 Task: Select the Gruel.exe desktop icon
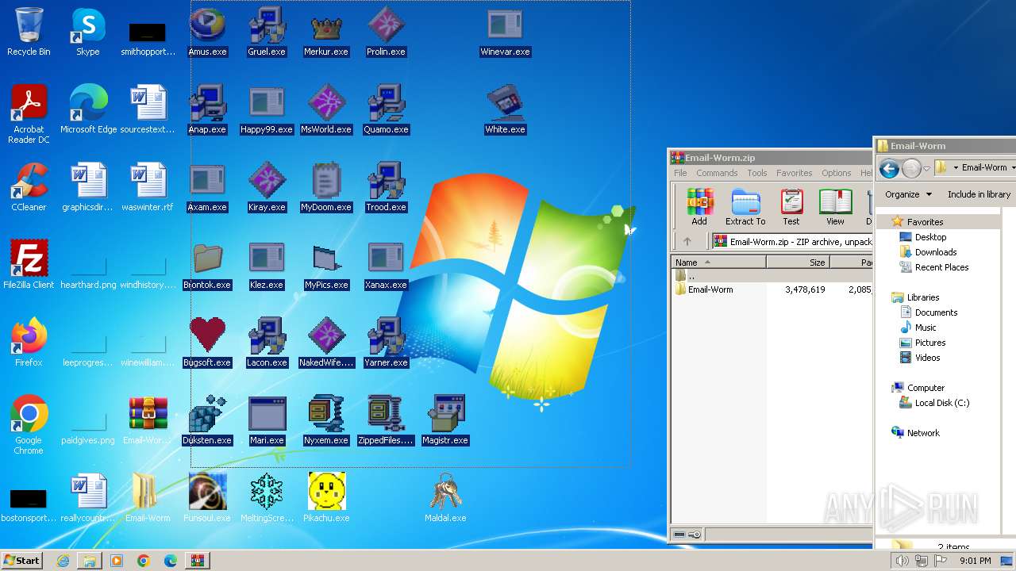pos(267,32)
